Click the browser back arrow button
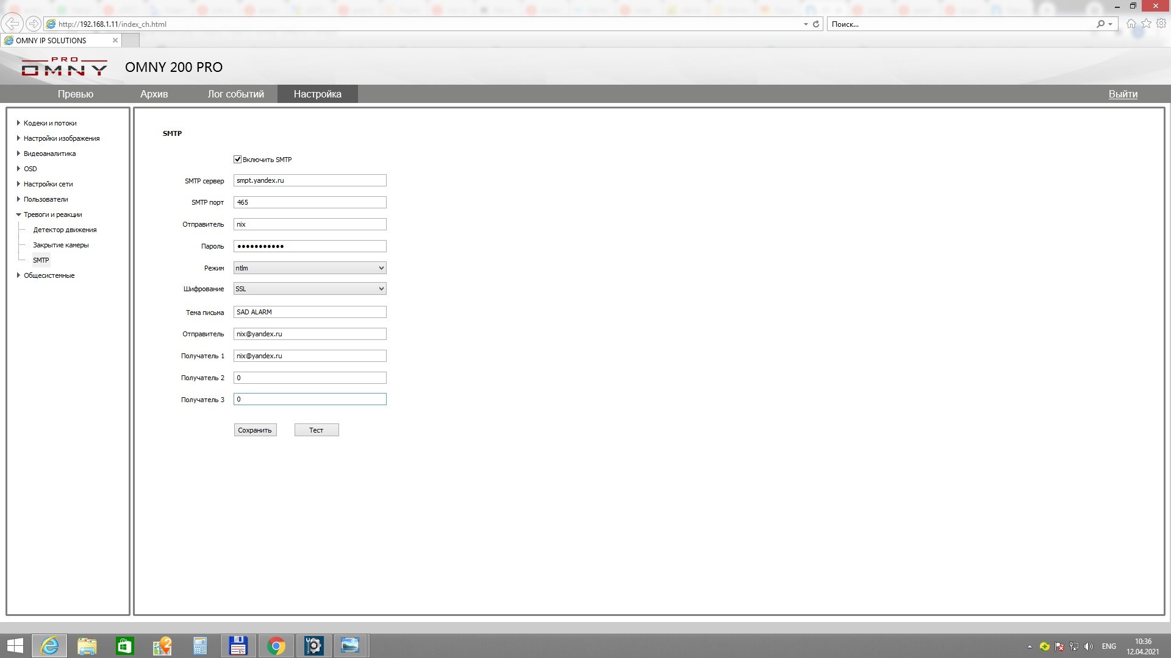 (12, 24)
